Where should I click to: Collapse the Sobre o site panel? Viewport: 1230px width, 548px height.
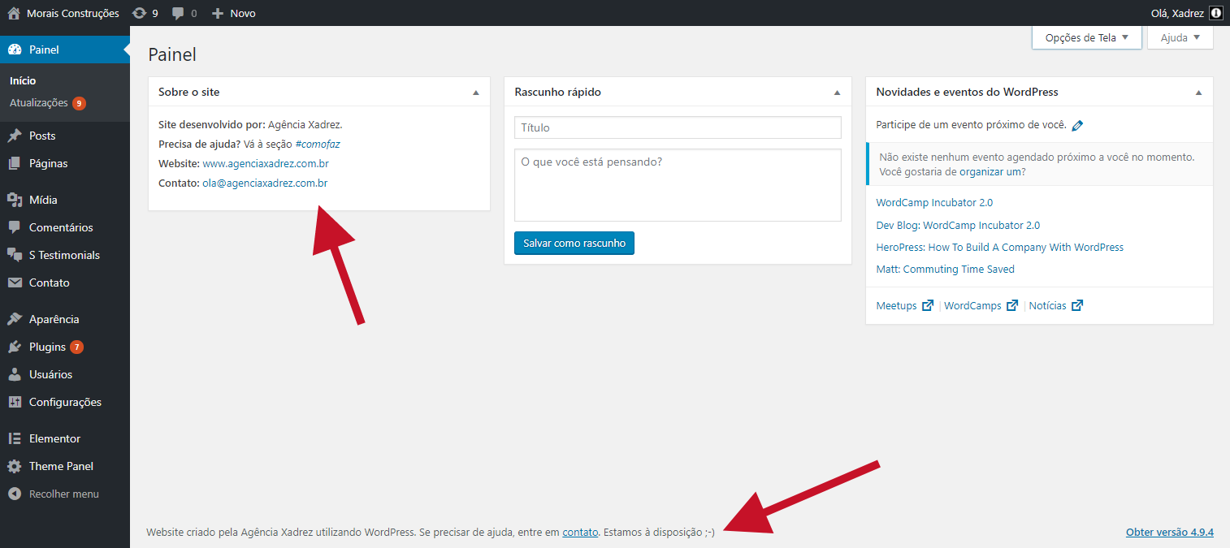476,93
